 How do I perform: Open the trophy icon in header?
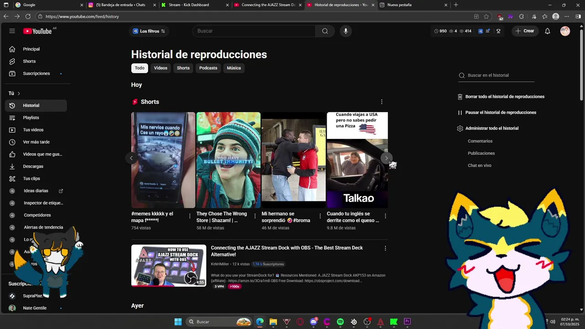click(498, 31)
